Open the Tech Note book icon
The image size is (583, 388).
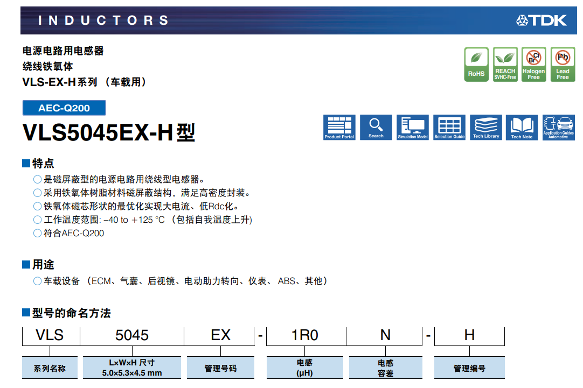pos(522,128)
